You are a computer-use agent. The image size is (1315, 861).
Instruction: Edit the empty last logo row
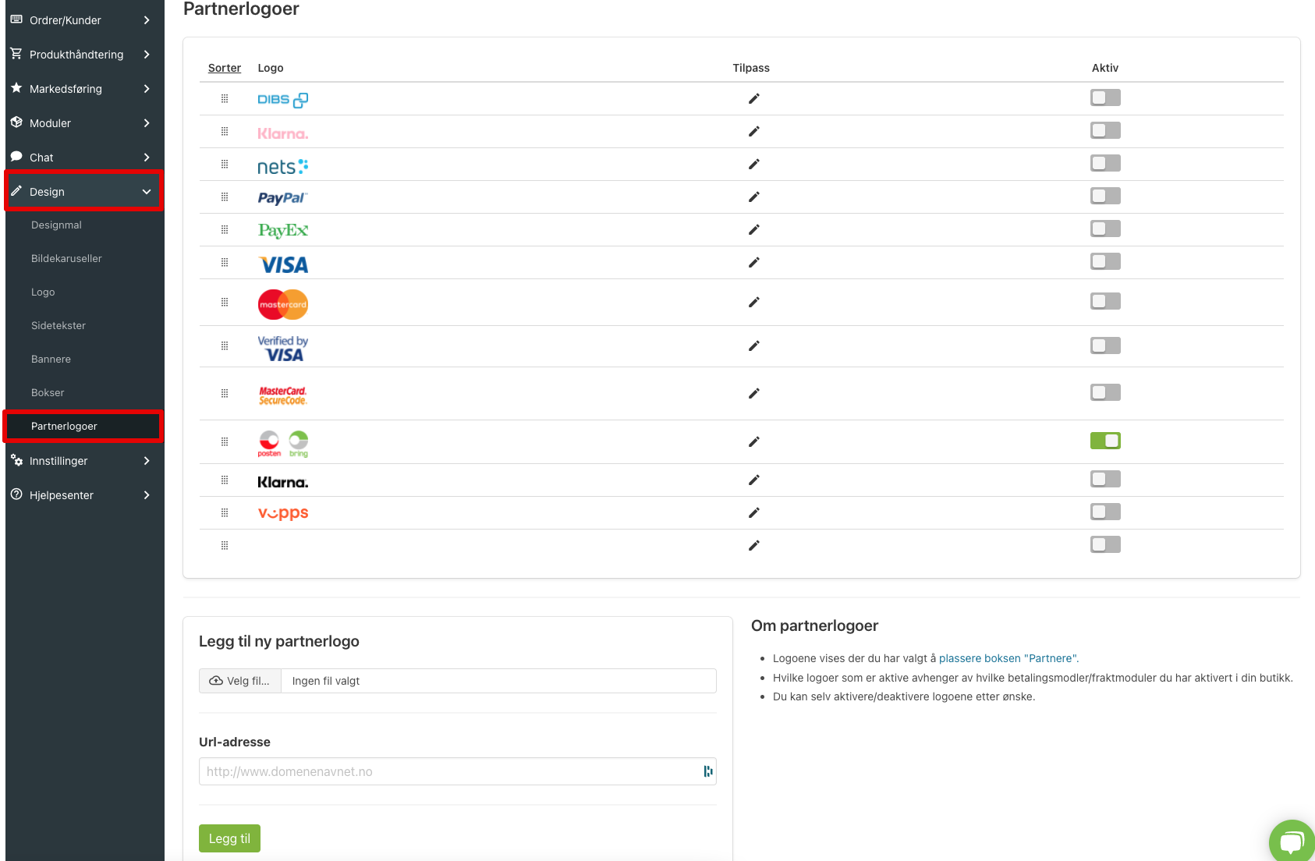pyautogui.click(x=753, y=545)
